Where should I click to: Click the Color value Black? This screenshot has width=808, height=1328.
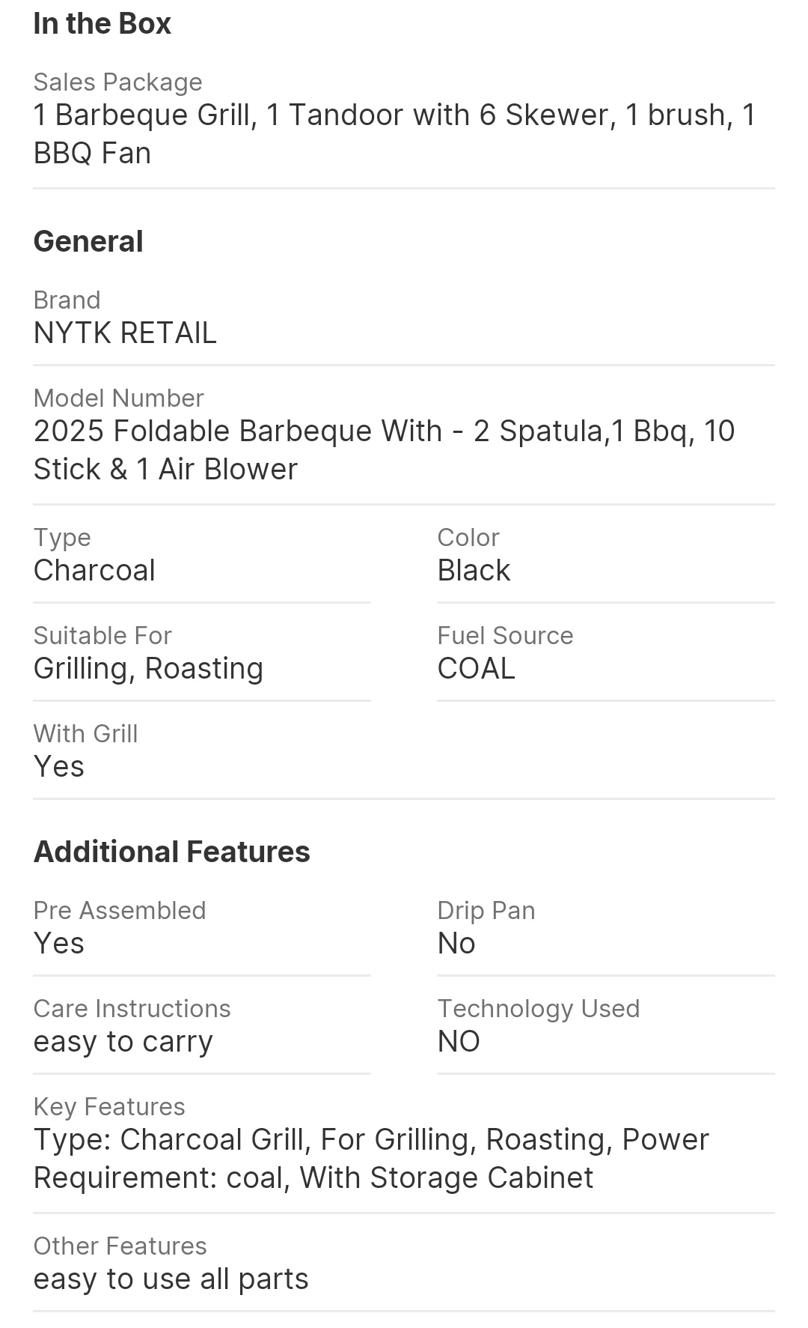click(x=474, y=570)
